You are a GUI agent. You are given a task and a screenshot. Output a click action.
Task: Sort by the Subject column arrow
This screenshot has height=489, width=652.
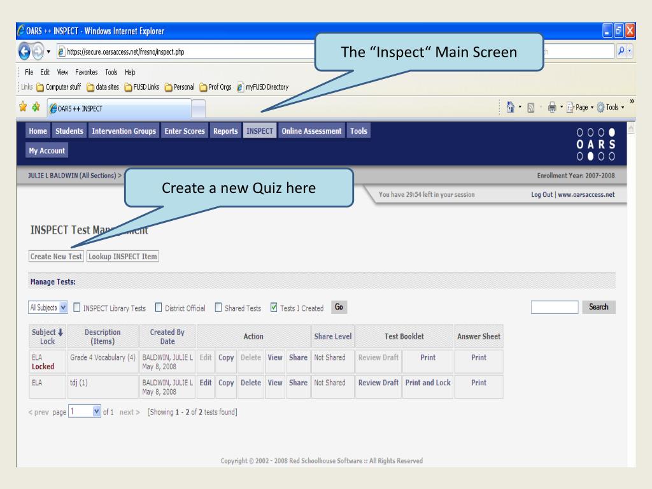pos(60,332)
